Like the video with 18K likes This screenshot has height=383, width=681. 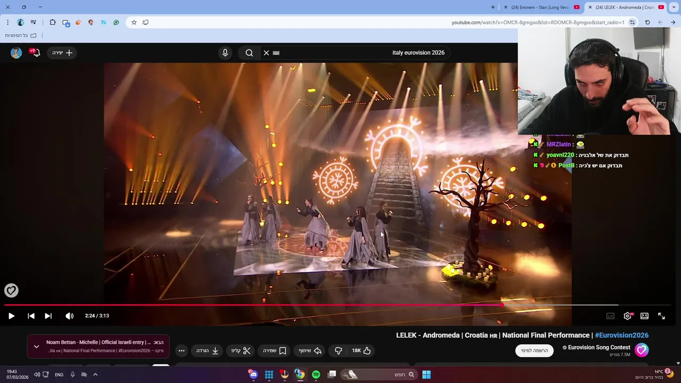point(361,351)
